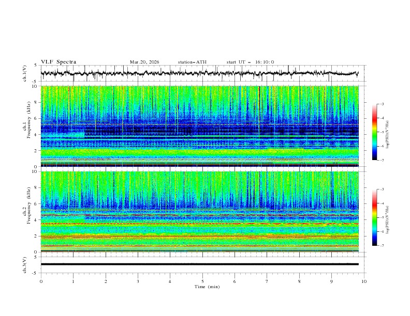Click the "VLF Spectra" title text
The image size is (410, 316).
click(x=58, y=62)
